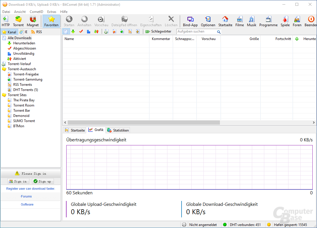Collapse the Torrent-Austausch folder
This screenshot has height=228, width=317.
22,69
